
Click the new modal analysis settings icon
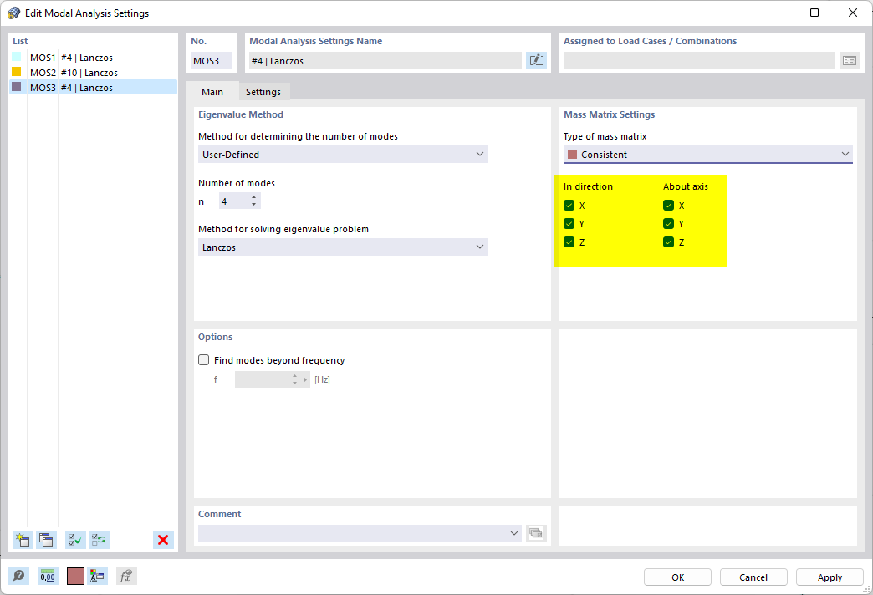pos(23,540)
